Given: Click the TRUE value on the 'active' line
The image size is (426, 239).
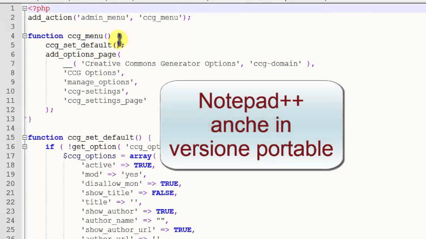Looking at the screenshot, I should point(143,165).
